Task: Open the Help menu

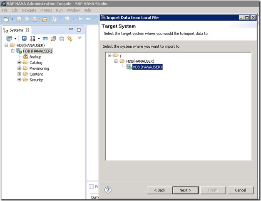Action: [x=87, y=10]
